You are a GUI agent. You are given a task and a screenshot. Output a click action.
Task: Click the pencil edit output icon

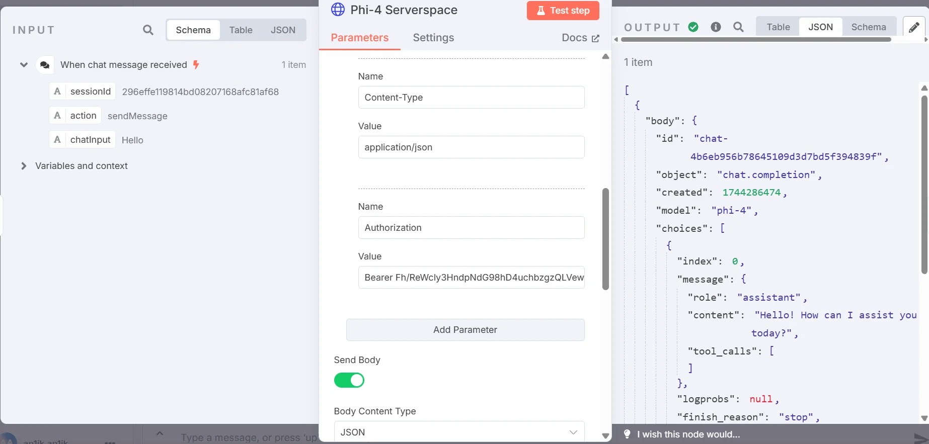914,27
